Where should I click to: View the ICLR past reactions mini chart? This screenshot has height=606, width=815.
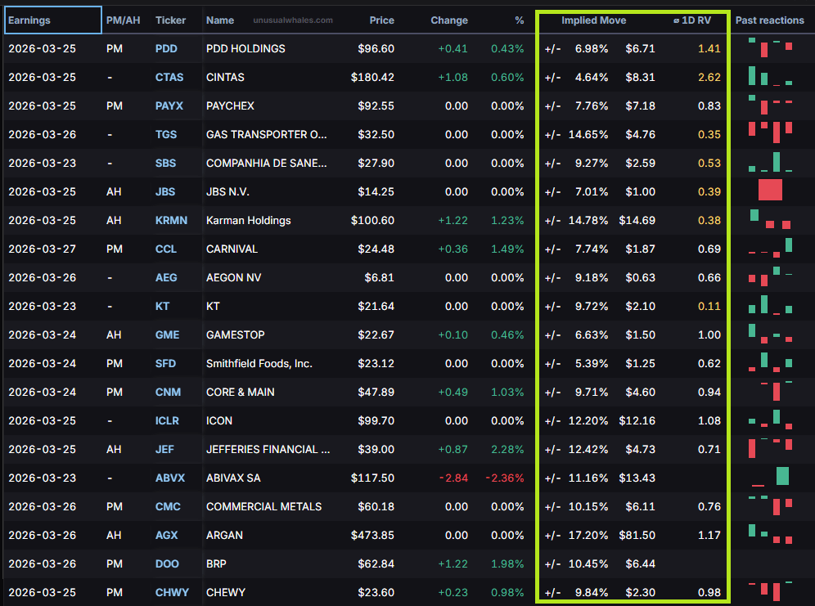tap(770, 420)
